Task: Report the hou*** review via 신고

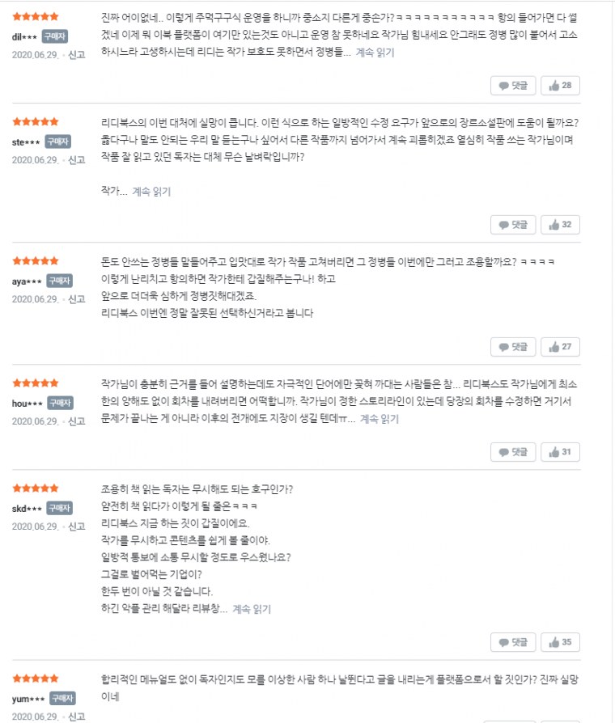Action: (x=77, y=421)
